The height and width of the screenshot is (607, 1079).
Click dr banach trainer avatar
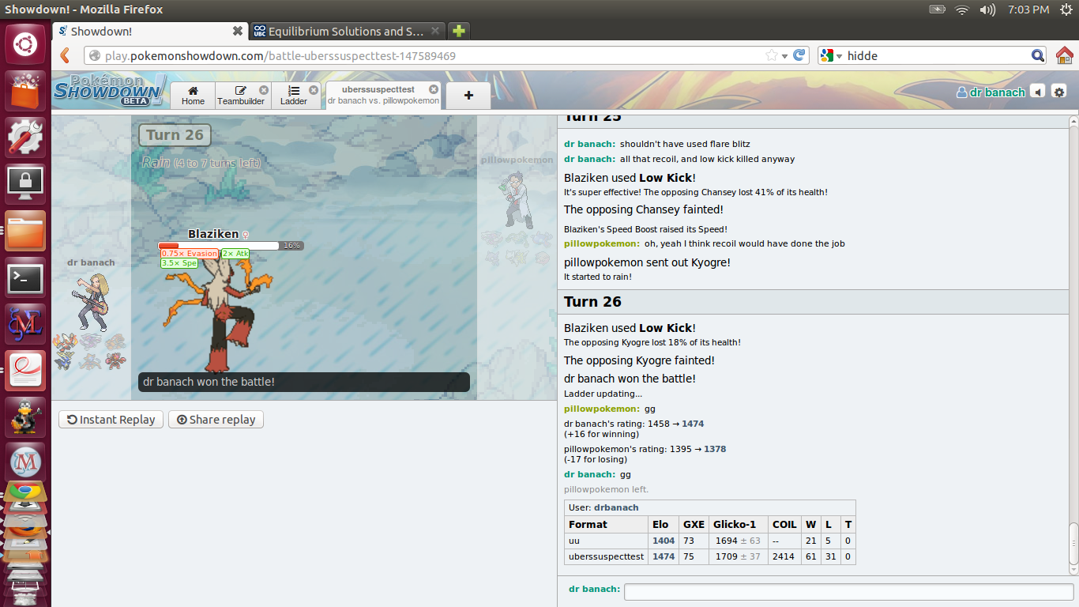tap(91, 301)
